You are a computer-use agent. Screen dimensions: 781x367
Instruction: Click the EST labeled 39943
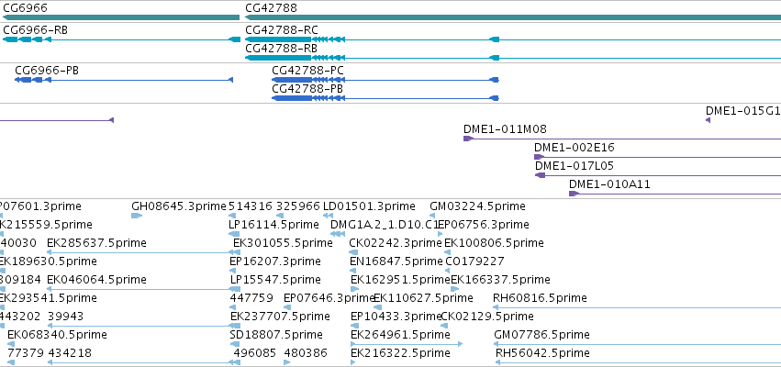coord(66,317)
